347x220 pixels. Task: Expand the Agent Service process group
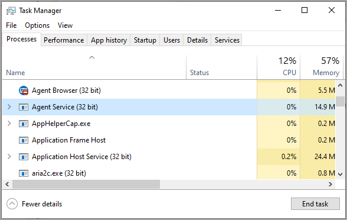tap(9, 107)
